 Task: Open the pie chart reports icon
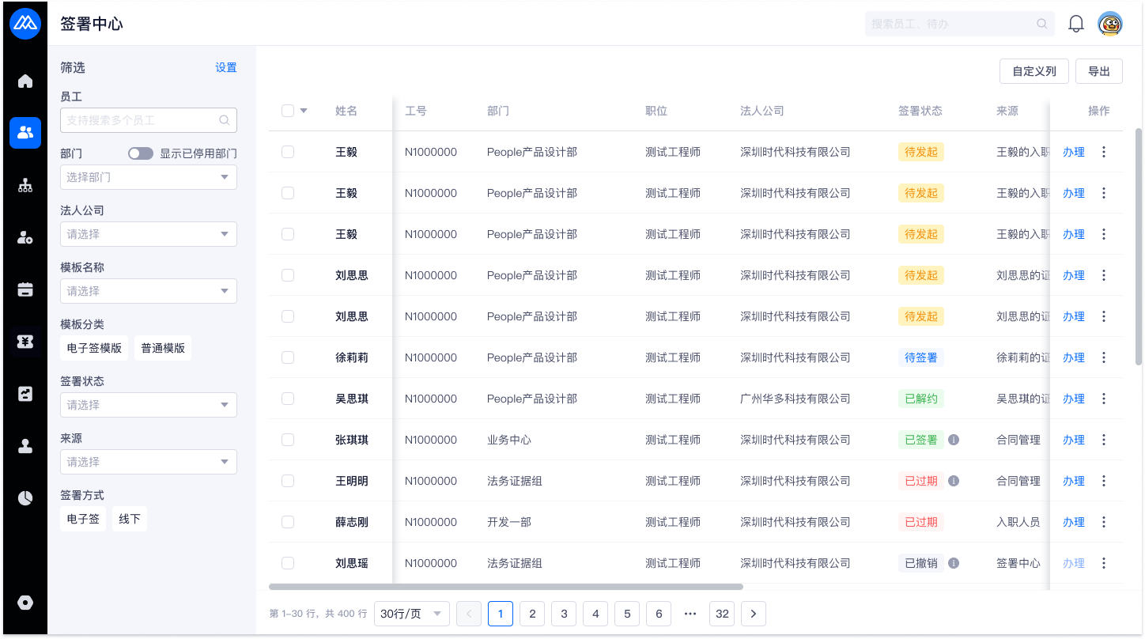click(25, 497)
